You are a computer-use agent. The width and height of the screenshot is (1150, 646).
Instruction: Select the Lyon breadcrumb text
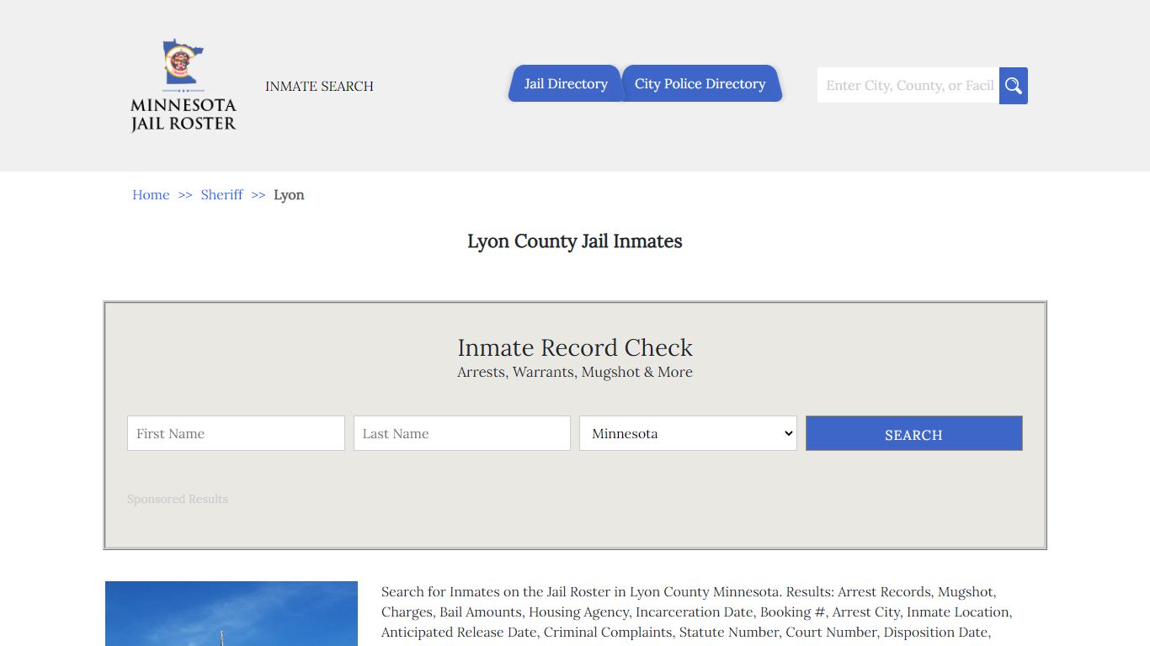pos(289,195)
